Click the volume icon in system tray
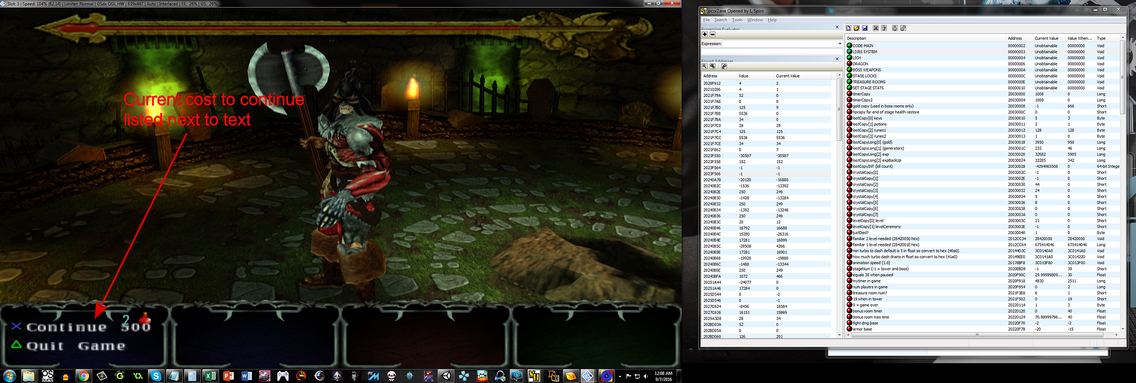Screen dimensions: 1136x383 pyautogui.click(x=646, y=376)
